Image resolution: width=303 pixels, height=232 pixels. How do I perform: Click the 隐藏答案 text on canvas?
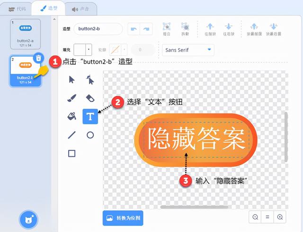point(196,139)
